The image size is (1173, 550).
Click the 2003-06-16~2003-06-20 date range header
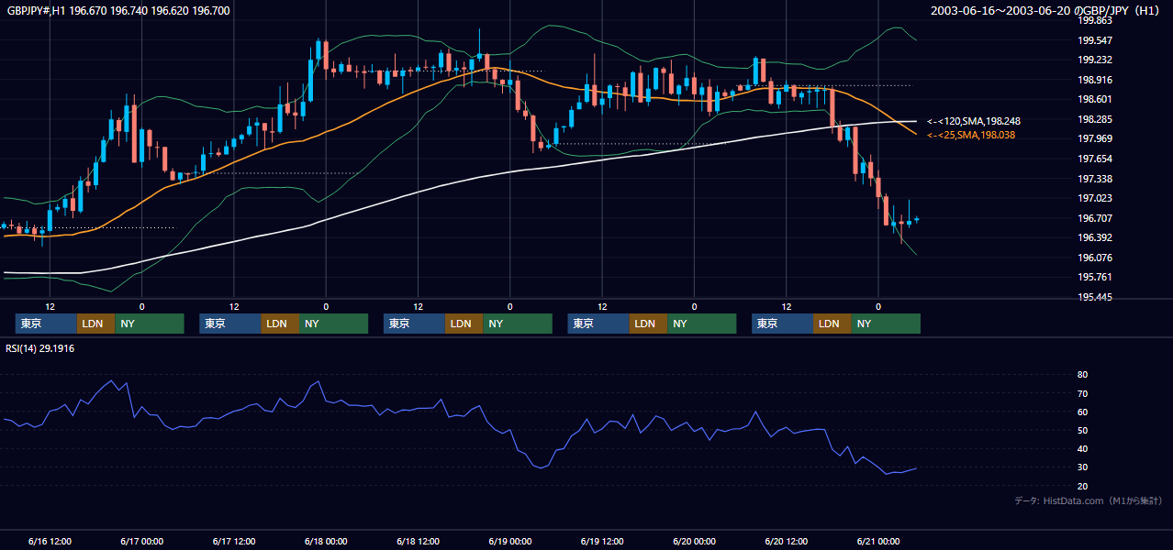(x=1046, y=11)
